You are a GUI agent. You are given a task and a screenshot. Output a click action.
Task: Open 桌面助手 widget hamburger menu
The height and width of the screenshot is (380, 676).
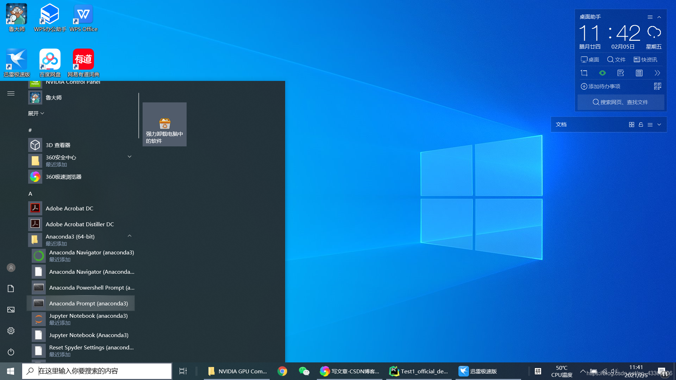click(x=650, y=17)
